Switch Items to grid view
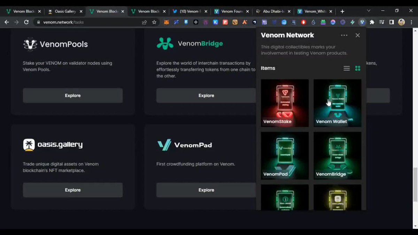Image resolution: width=418 pixels, height=235 pixels. click(358, 68)
